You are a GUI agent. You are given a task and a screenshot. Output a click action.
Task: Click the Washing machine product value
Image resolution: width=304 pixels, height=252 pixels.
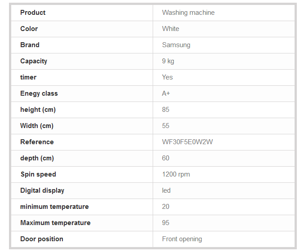(x=188, y=13)
